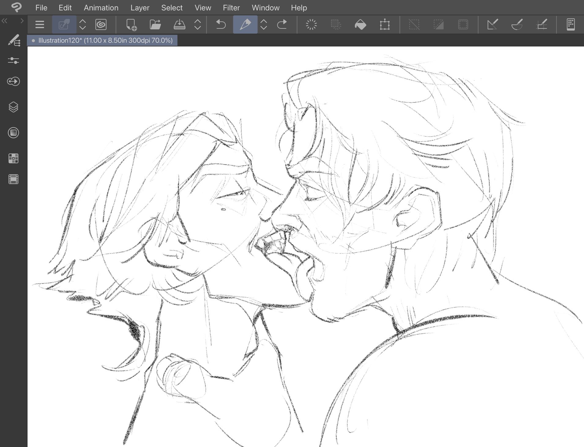Image resolution: width=584 pixels, height=447 pixels.
Task: Save the illustration with save icon
Action: (x=180, y=24)
